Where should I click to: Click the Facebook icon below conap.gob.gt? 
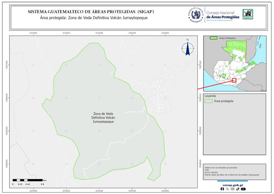pyautogui.click(x=222, y=189)
